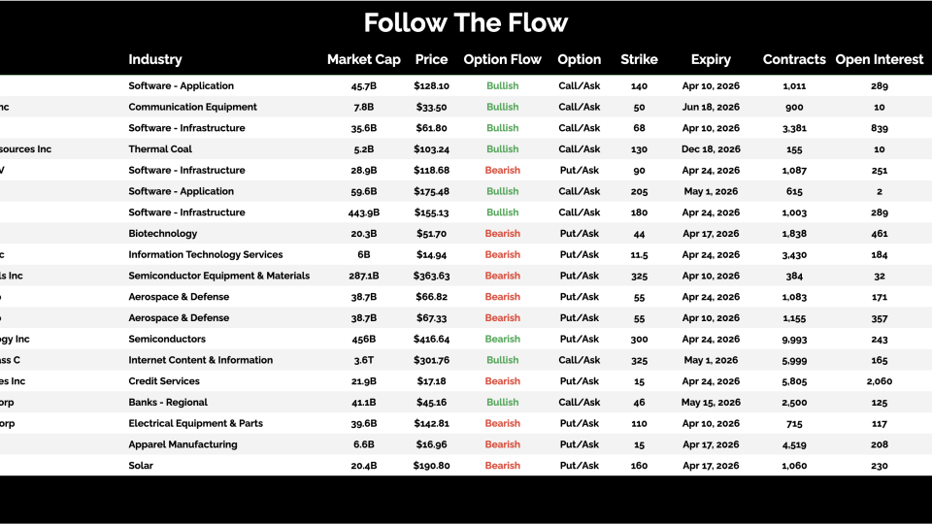Click the Strike column header

[x=639, y=59]
